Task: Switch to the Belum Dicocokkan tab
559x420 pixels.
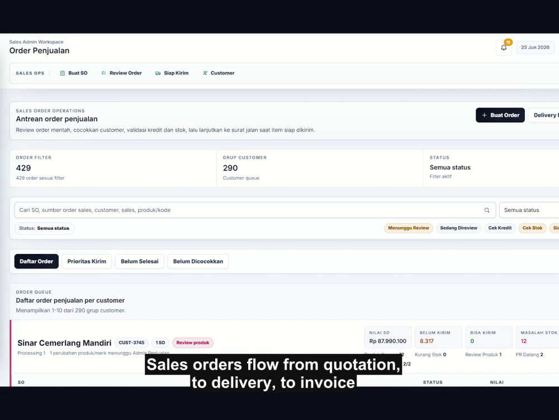Action: tap(198, 261)
